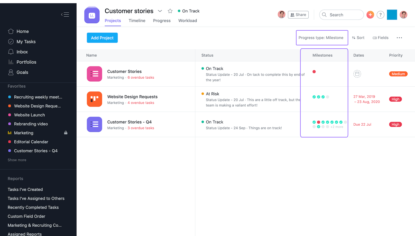Switch to the Timeline tab
The image size is (415, 236).
[x=137, y=20]
